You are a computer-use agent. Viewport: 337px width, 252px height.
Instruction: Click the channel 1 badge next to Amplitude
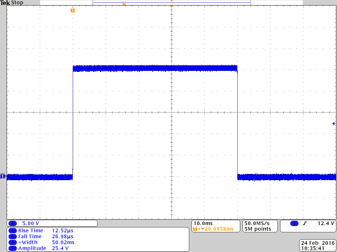coord(13,248)
